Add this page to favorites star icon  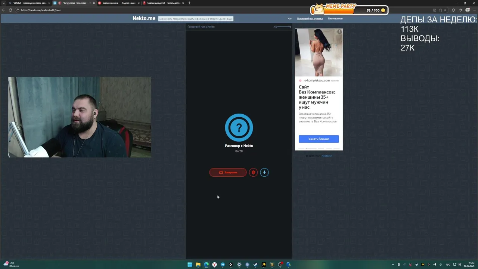point(441,10)
